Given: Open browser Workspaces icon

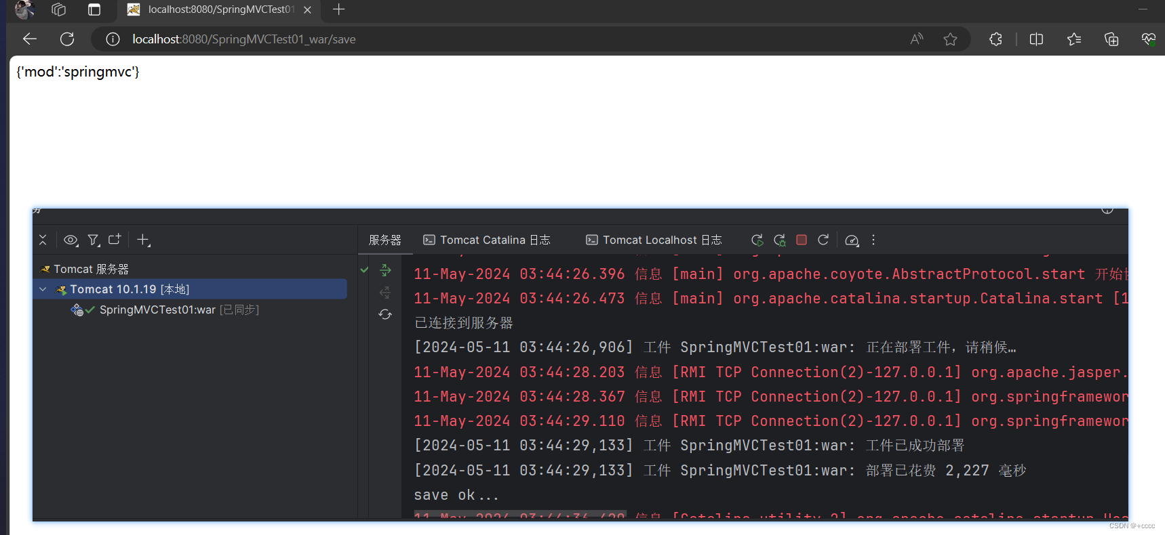Looking at the screenshot, I should (59, 9).
